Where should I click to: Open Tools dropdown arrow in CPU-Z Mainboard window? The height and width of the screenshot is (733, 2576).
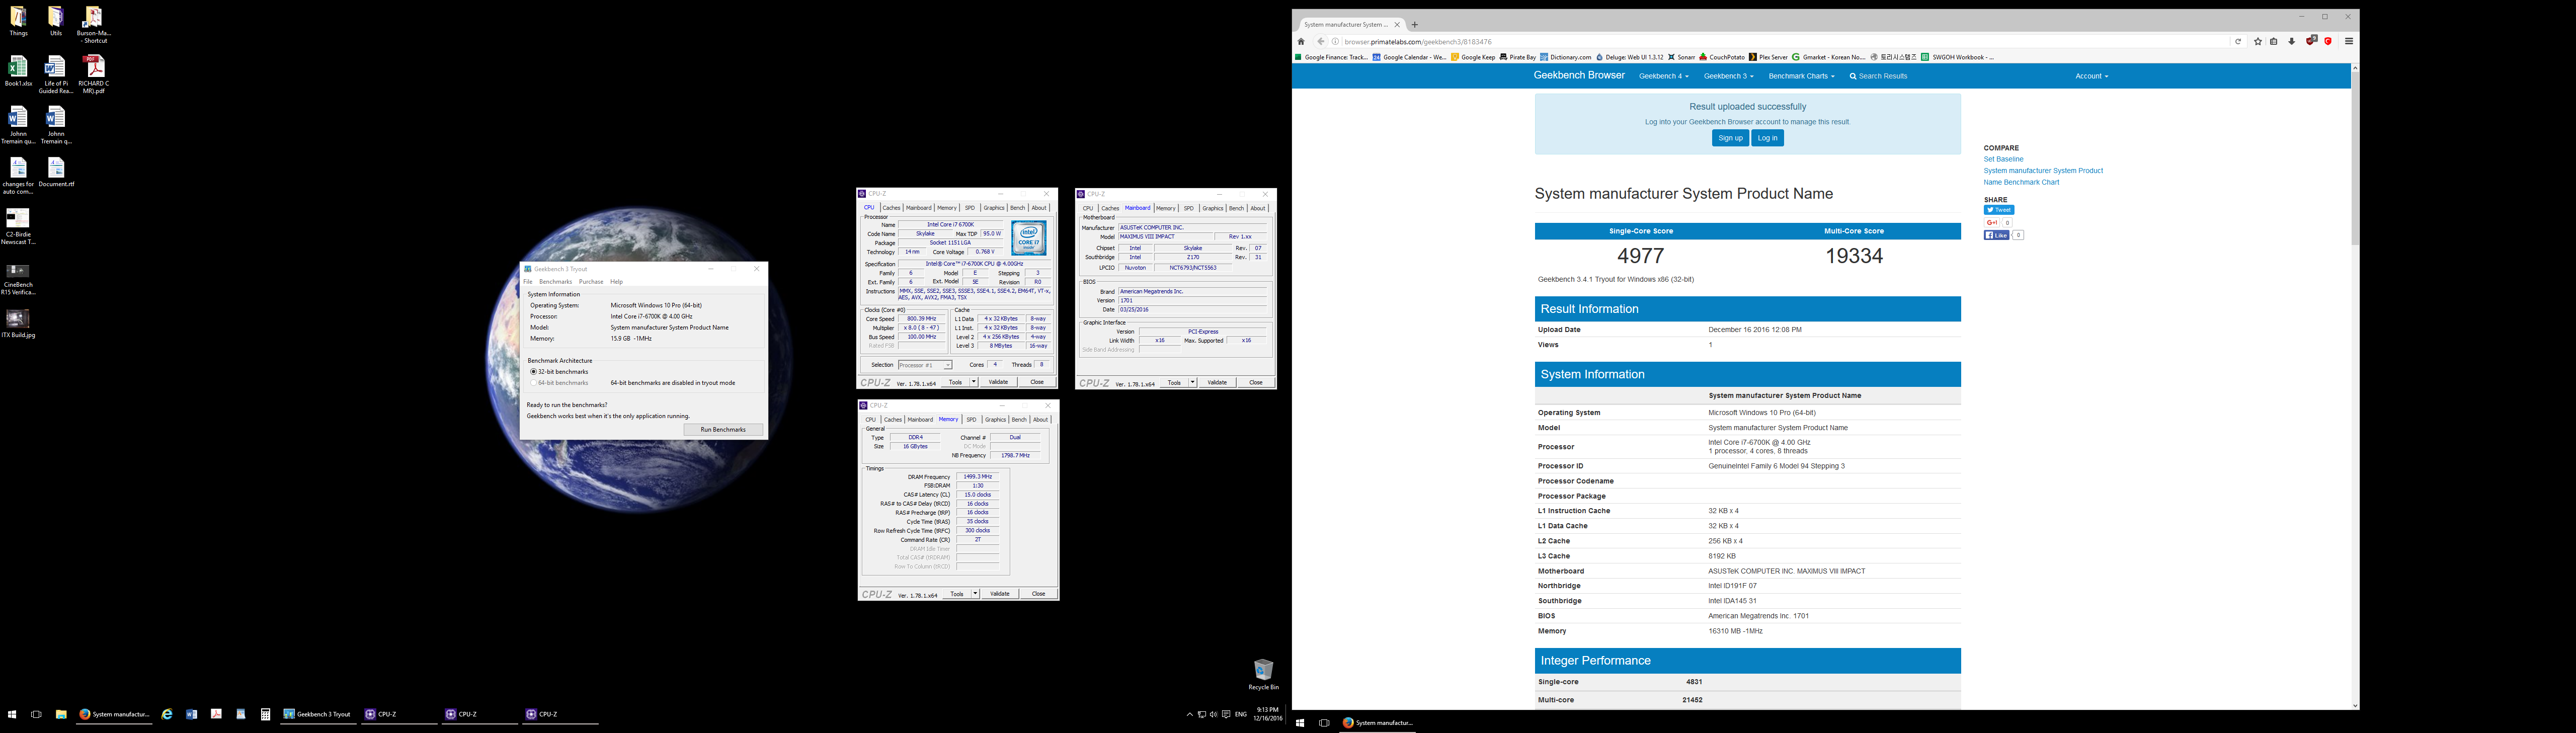1192,383
